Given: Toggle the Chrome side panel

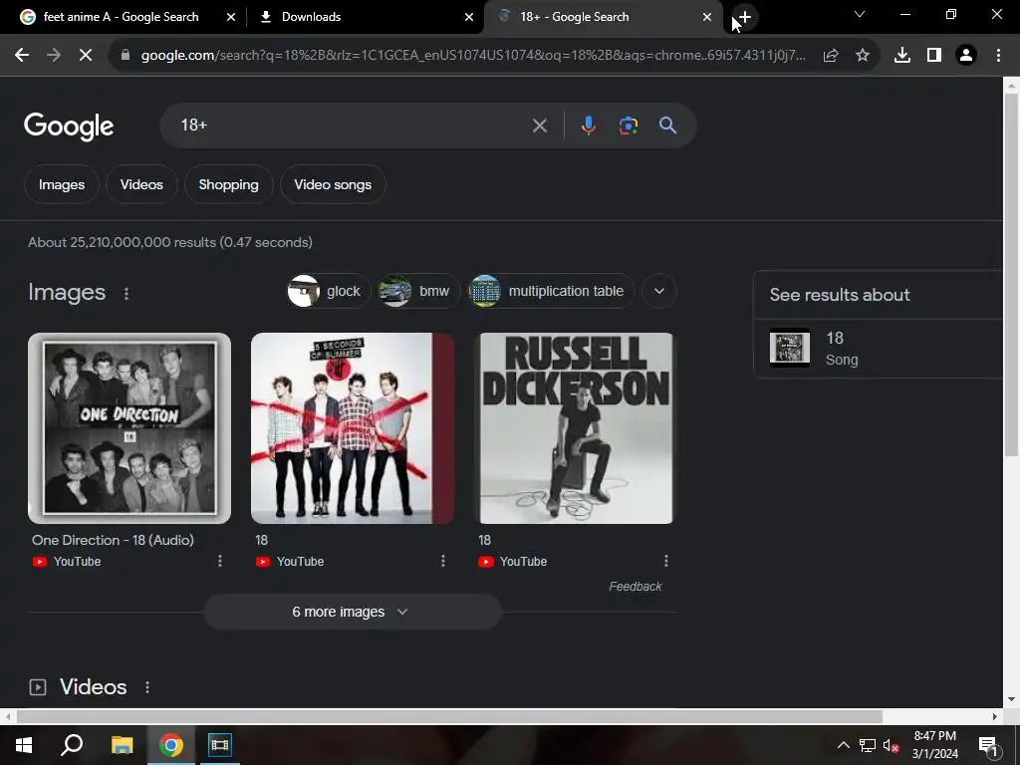Looking at the screenshot, I should coord(934,56).
